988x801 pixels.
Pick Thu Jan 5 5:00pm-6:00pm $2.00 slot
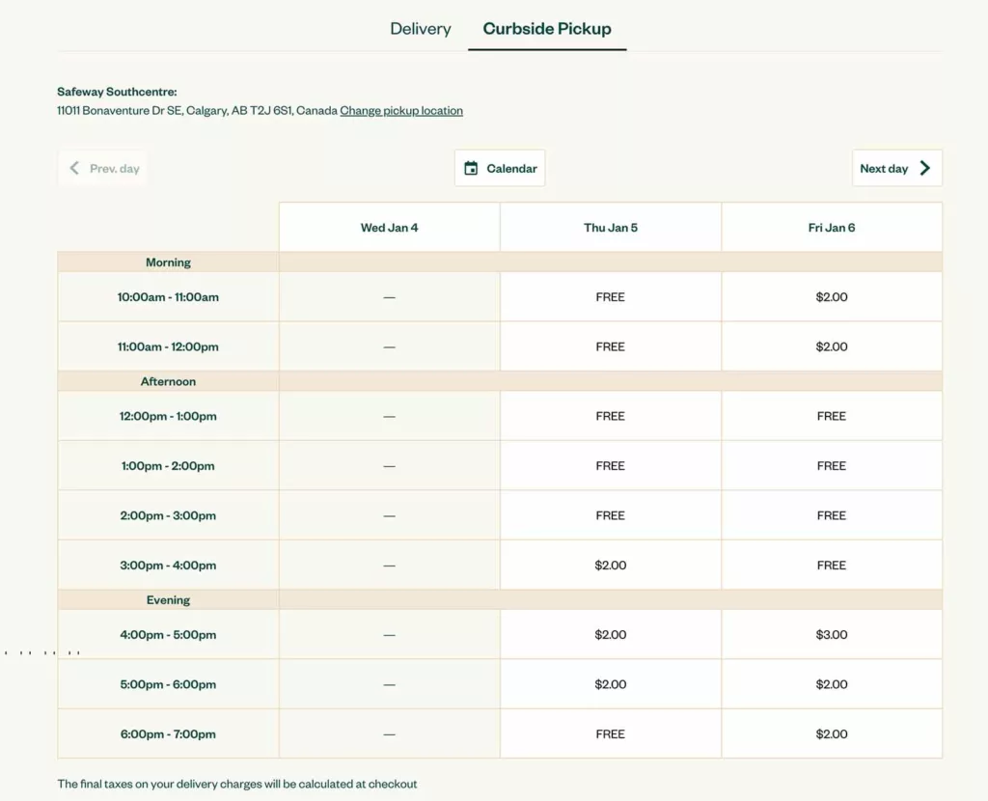(x=610, y=684)
